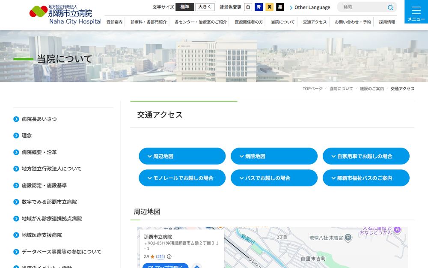Open 病院概要・沿革 sidebar link

click(x=39, y=152)
